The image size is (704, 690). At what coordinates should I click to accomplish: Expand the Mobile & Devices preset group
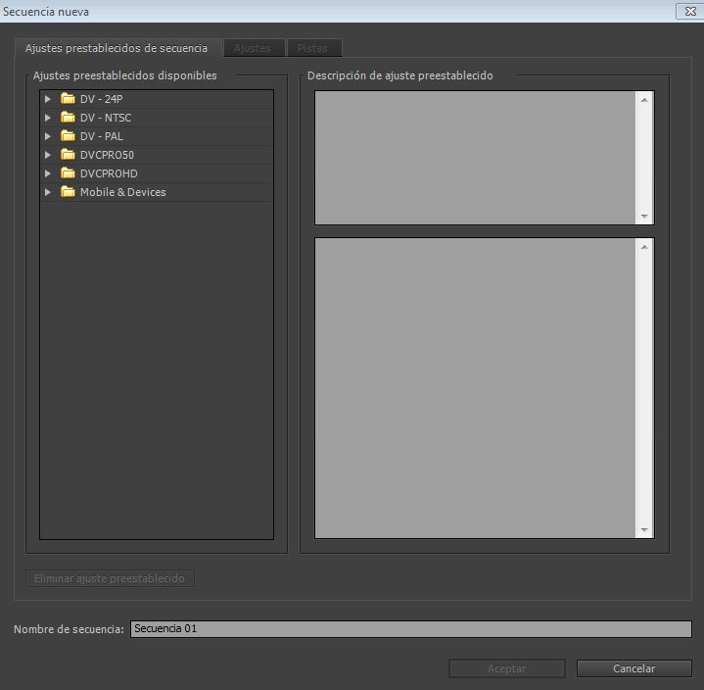[x=47, y=192]
